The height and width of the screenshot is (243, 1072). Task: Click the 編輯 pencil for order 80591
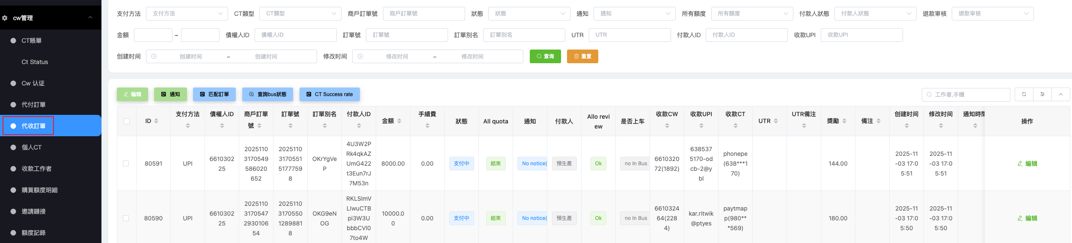pos(1027,164)
